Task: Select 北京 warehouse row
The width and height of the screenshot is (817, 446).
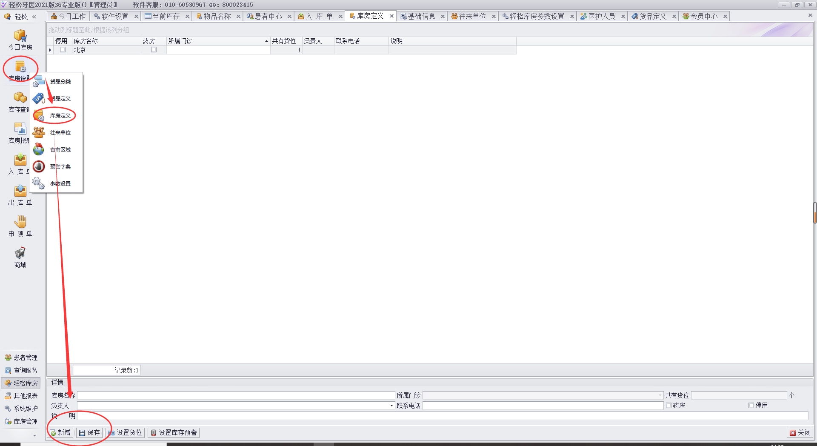Action: click(281, 50)
